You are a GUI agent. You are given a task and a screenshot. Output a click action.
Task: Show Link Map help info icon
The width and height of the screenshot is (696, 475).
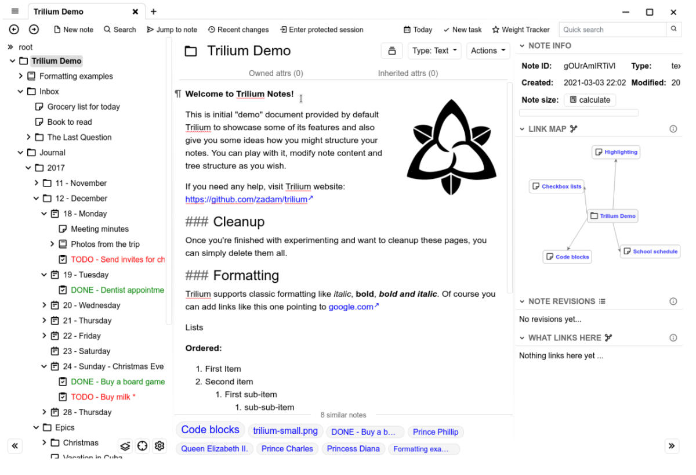tap(673, 129)
